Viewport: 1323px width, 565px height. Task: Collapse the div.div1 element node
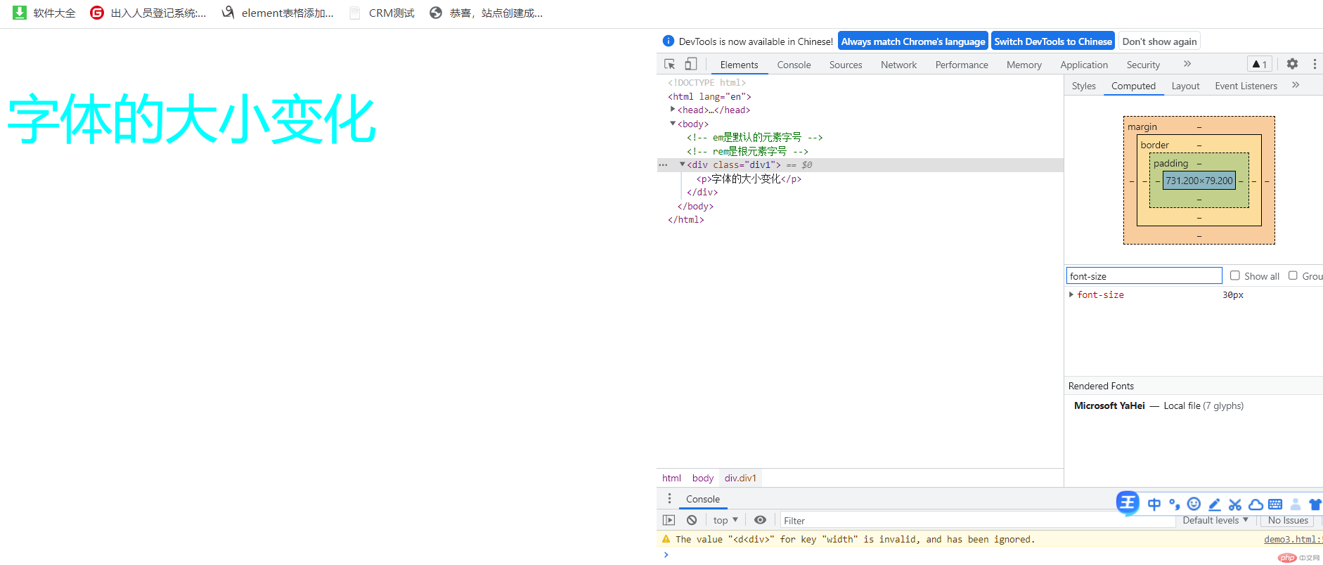coord(682,164)
